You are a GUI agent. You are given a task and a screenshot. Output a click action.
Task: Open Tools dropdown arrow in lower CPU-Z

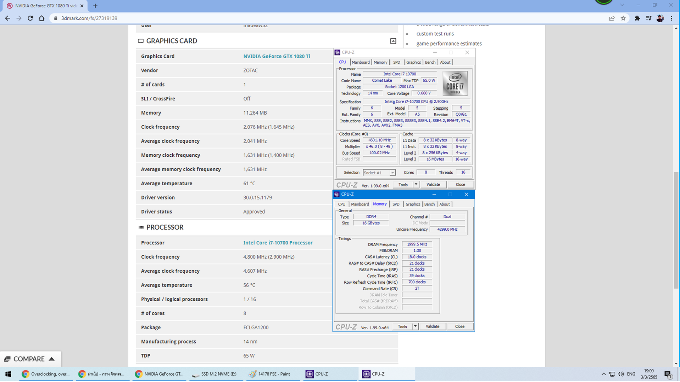415,326
